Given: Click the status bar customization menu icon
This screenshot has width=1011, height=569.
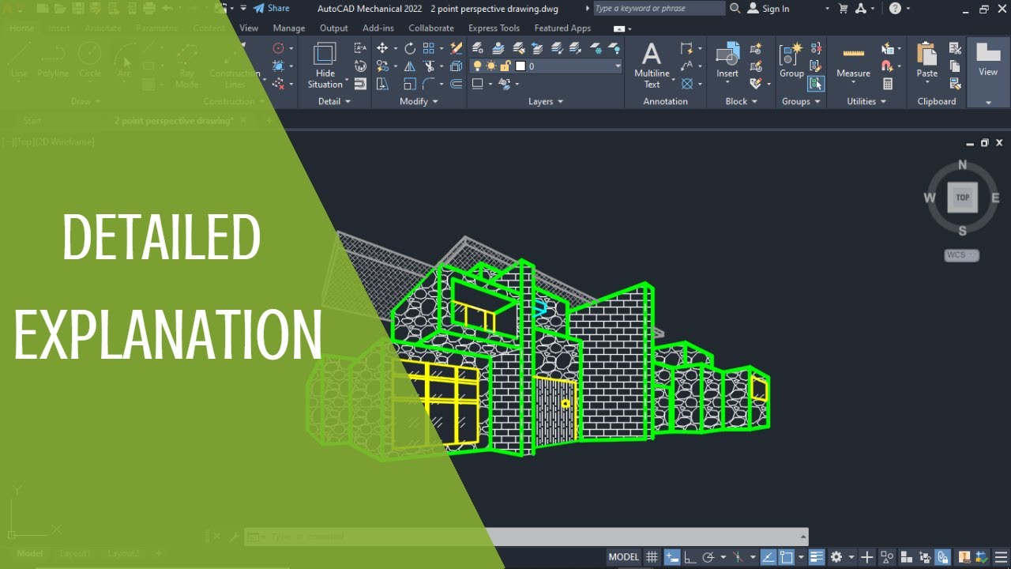Looking at the screenshot, I should point(1002,557).
